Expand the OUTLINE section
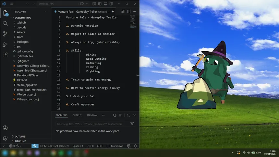 point(20,137)
